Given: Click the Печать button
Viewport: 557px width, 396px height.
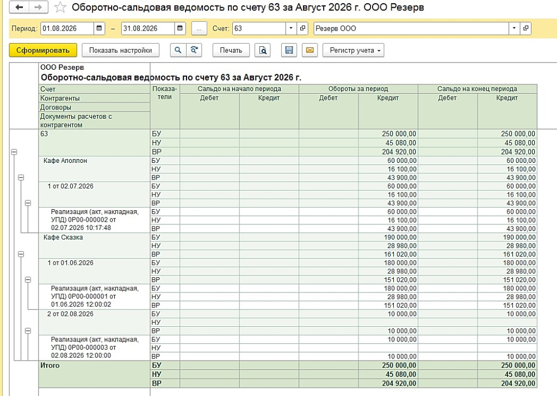Looking at the screenshot, I should [231, 50].
